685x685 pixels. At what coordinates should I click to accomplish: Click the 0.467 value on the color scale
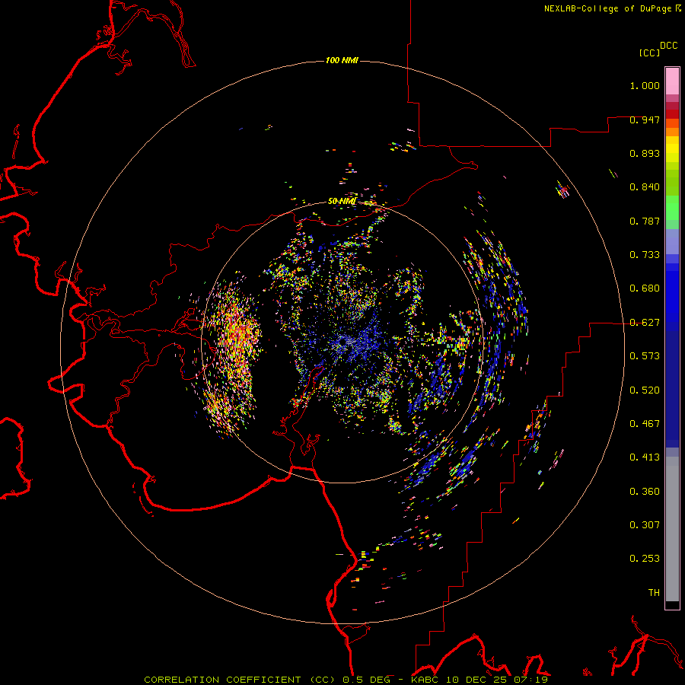coord(645,424)
